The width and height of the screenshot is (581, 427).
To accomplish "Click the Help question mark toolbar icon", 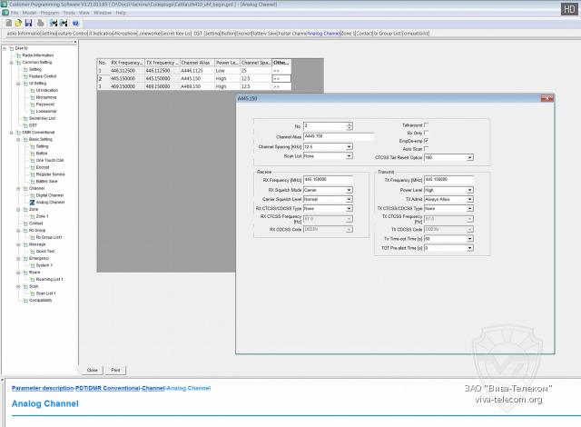I will click(x=75, y=23).
